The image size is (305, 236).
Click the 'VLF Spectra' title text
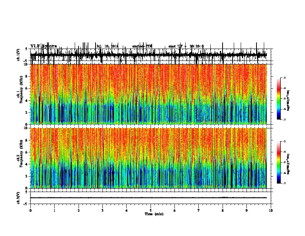44,46
